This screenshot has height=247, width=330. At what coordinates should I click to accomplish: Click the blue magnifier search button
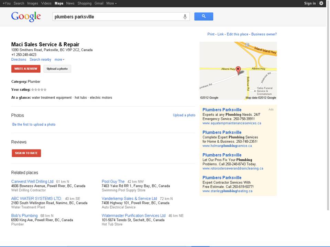[x=203, y=16]
